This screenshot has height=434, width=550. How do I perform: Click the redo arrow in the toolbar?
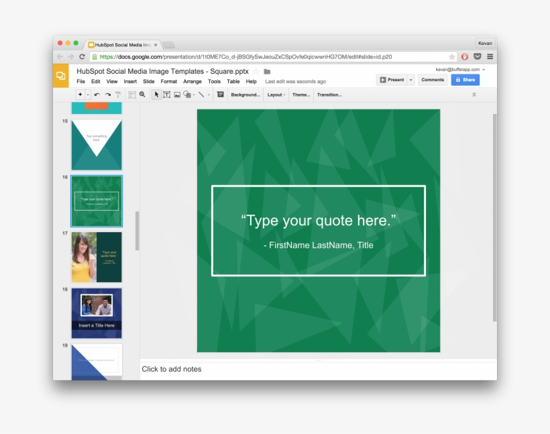coord(107,95)
